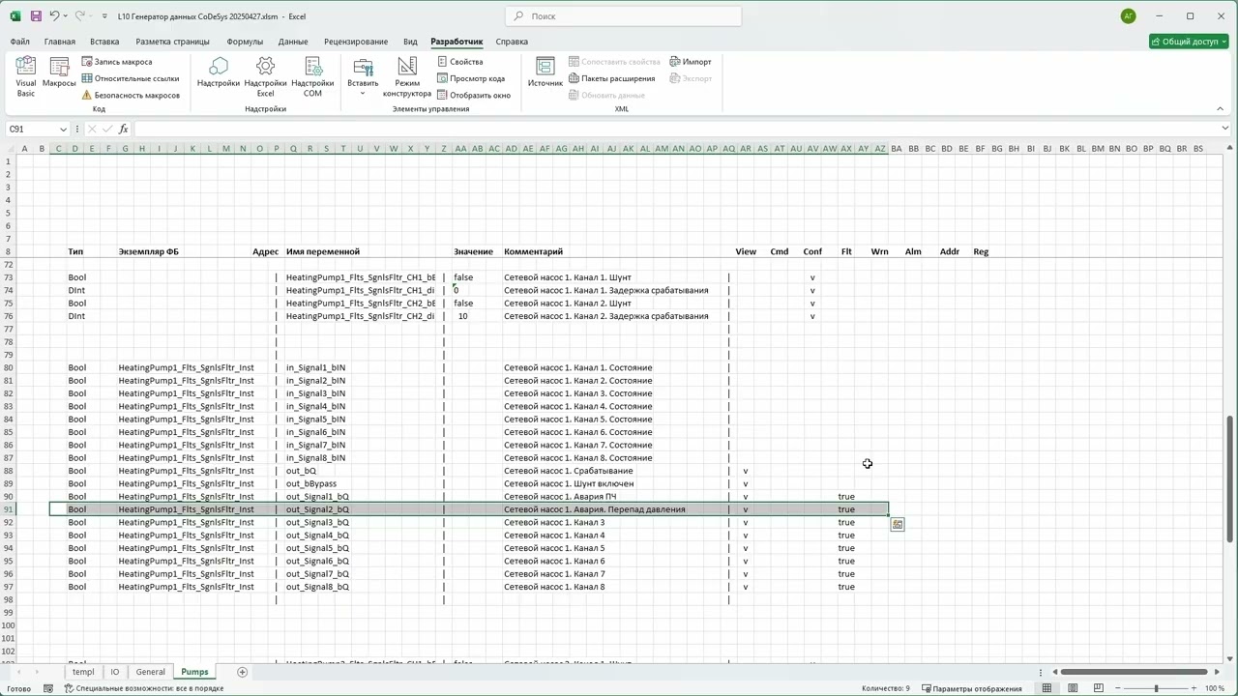Open Macro Security (Безопасность макросов)

[x=131, y=95]
